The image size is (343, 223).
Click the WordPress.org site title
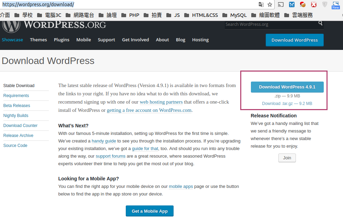(x=65, y=25)
